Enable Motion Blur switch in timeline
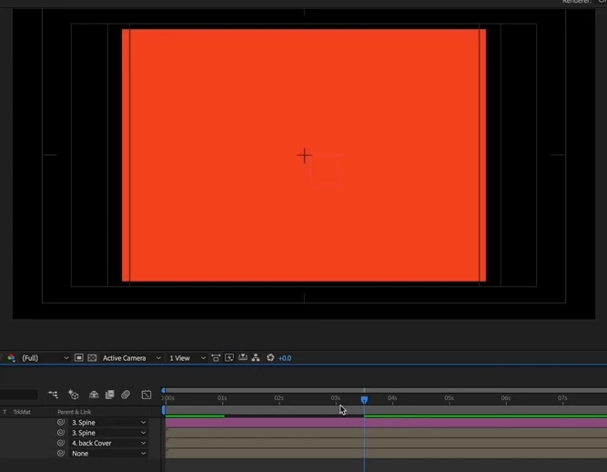 click(126, 395)
